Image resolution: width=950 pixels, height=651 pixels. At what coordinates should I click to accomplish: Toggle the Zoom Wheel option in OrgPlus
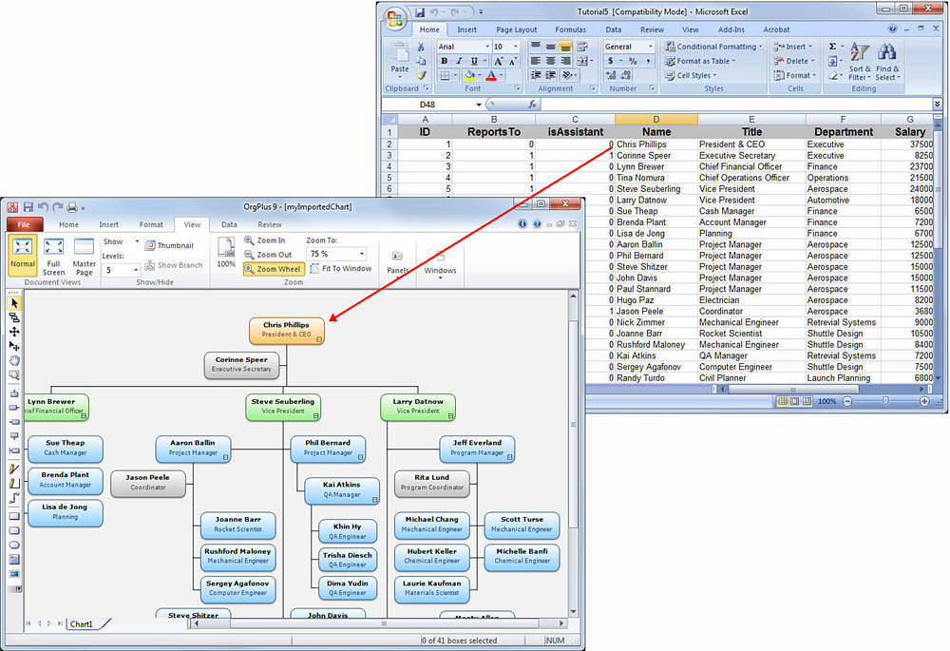274,269
